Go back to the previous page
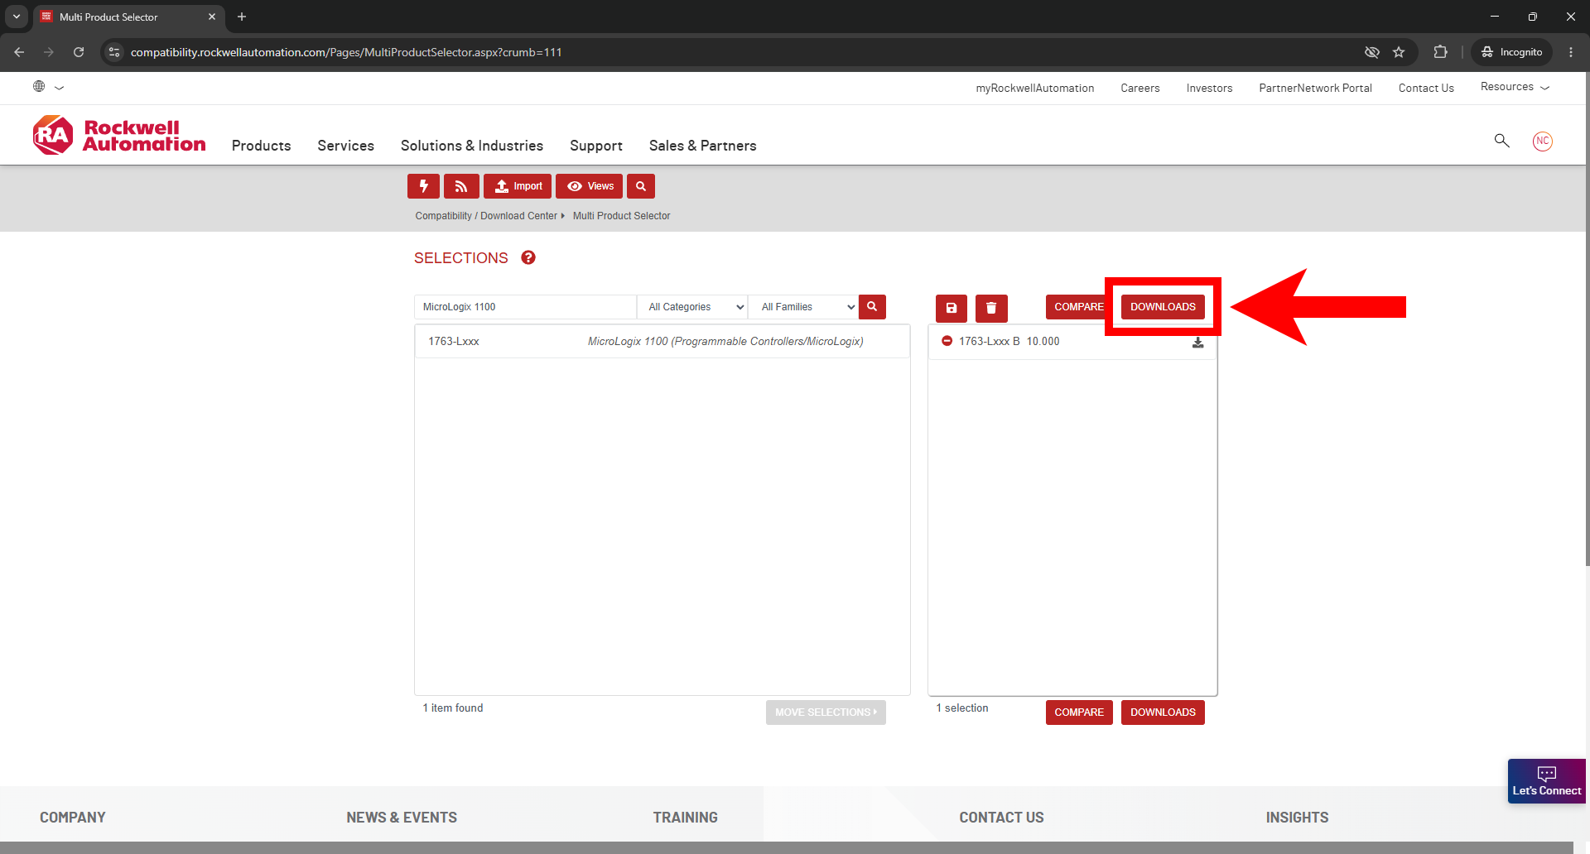 point(19,52)
